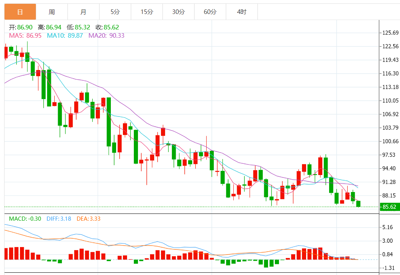
Task: Open the 5分 interval tab
Action: 115,12
